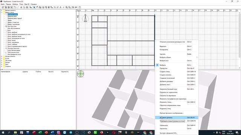
Task: Expand the Свет catalog folder
Action: click(2, 64)
